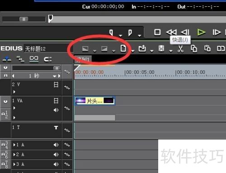Click the open project folder icon
Image resolution: width=226 pixels, height=173 pixels.
pyautogui.click(x=142, y=48)
